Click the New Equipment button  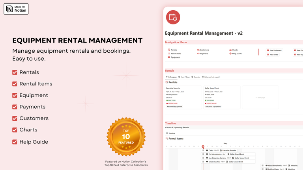[275, 50]
